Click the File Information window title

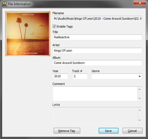point(19,4)
